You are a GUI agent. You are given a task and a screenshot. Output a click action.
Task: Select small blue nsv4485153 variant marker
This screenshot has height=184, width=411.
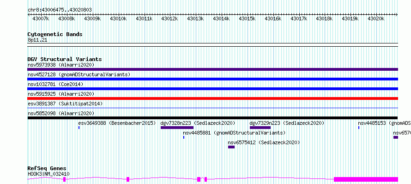(x=358, y=128)
